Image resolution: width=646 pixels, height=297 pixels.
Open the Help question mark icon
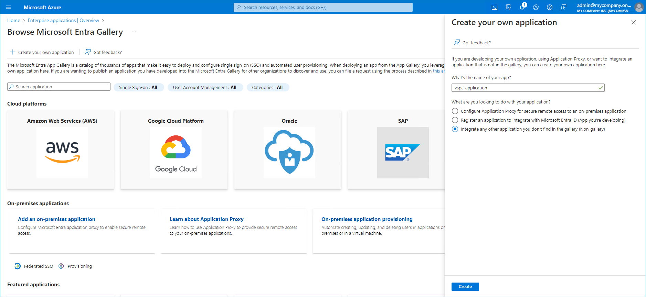tap(550, 7)
